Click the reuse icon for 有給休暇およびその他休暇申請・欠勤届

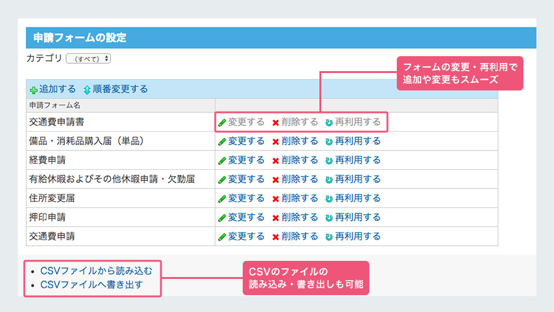pyautogui.click(x=329, y=180)
